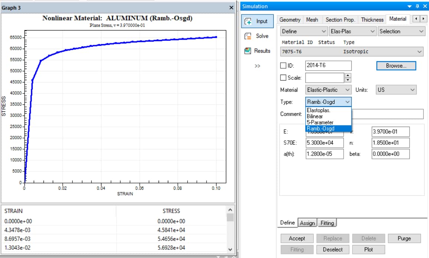Click the S70E input field

tap(324, 143)
